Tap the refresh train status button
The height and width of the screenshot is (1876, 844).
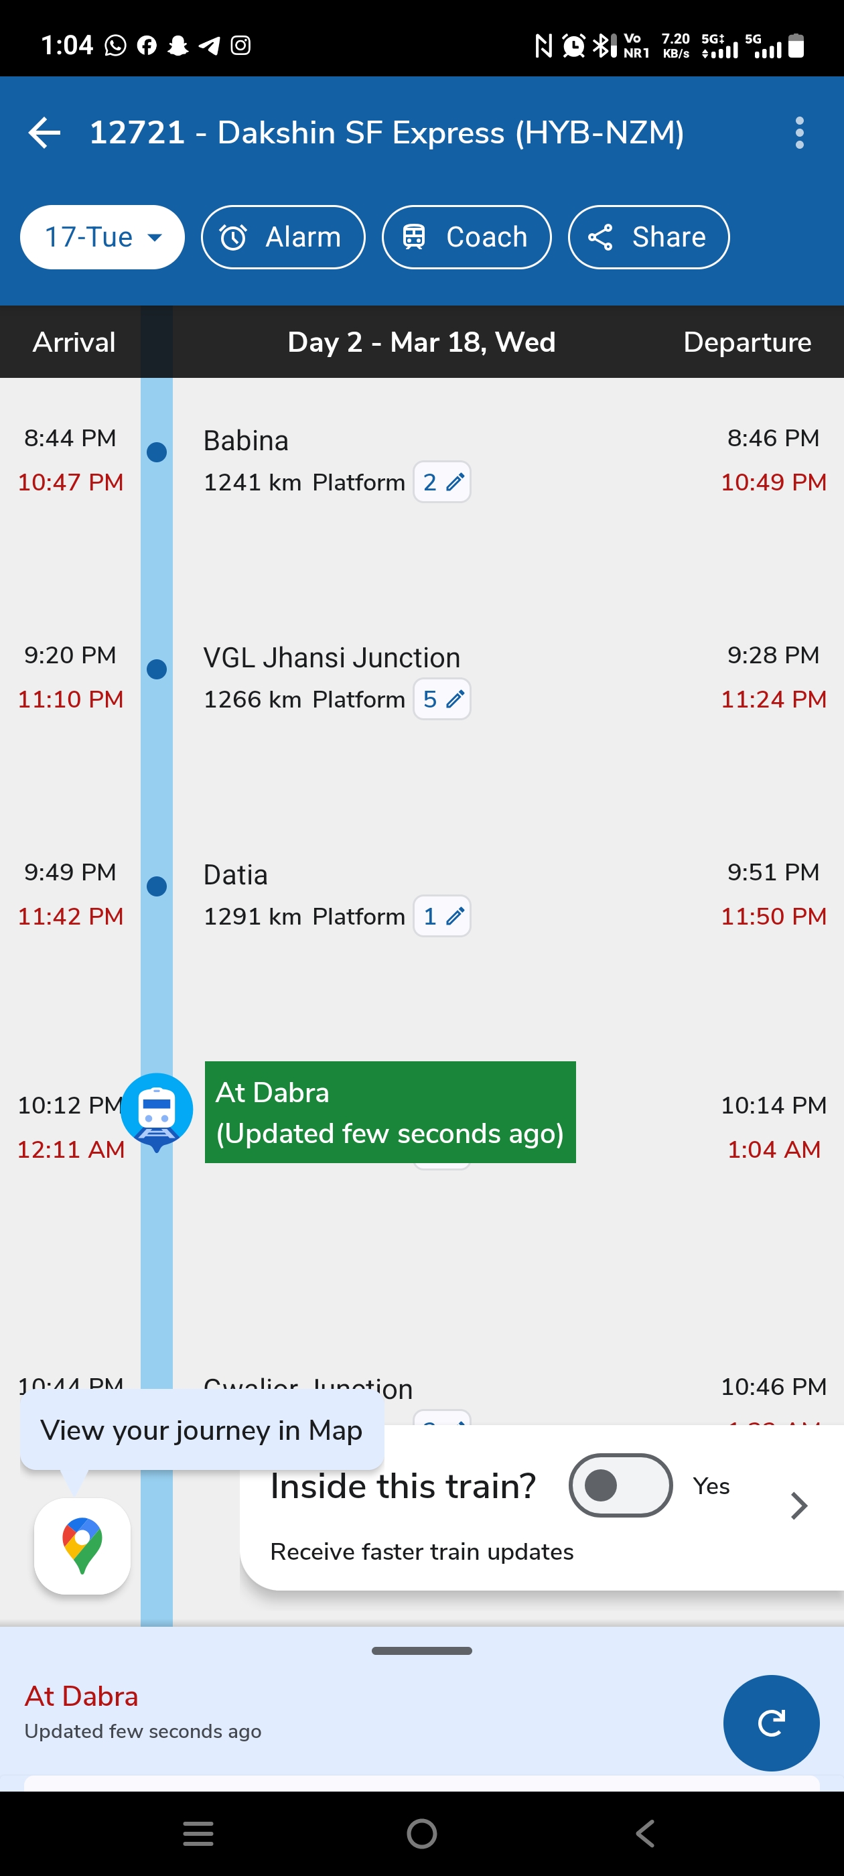tap(770, 1723)
